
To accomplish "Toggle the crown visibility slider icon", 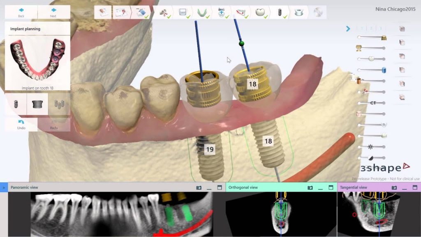I will click(371, 58).
